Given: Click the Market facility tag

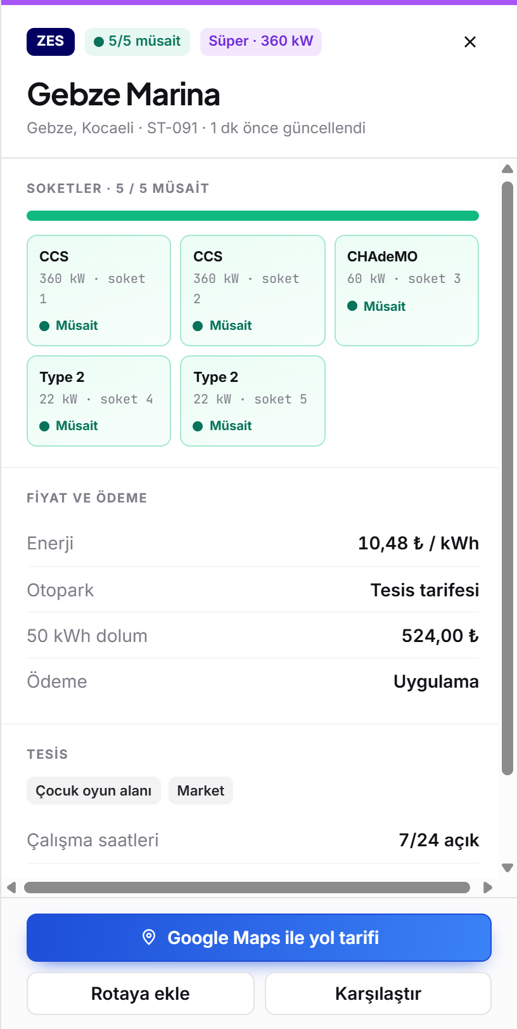Looking at the screenshot, I should tap(201, 790).
